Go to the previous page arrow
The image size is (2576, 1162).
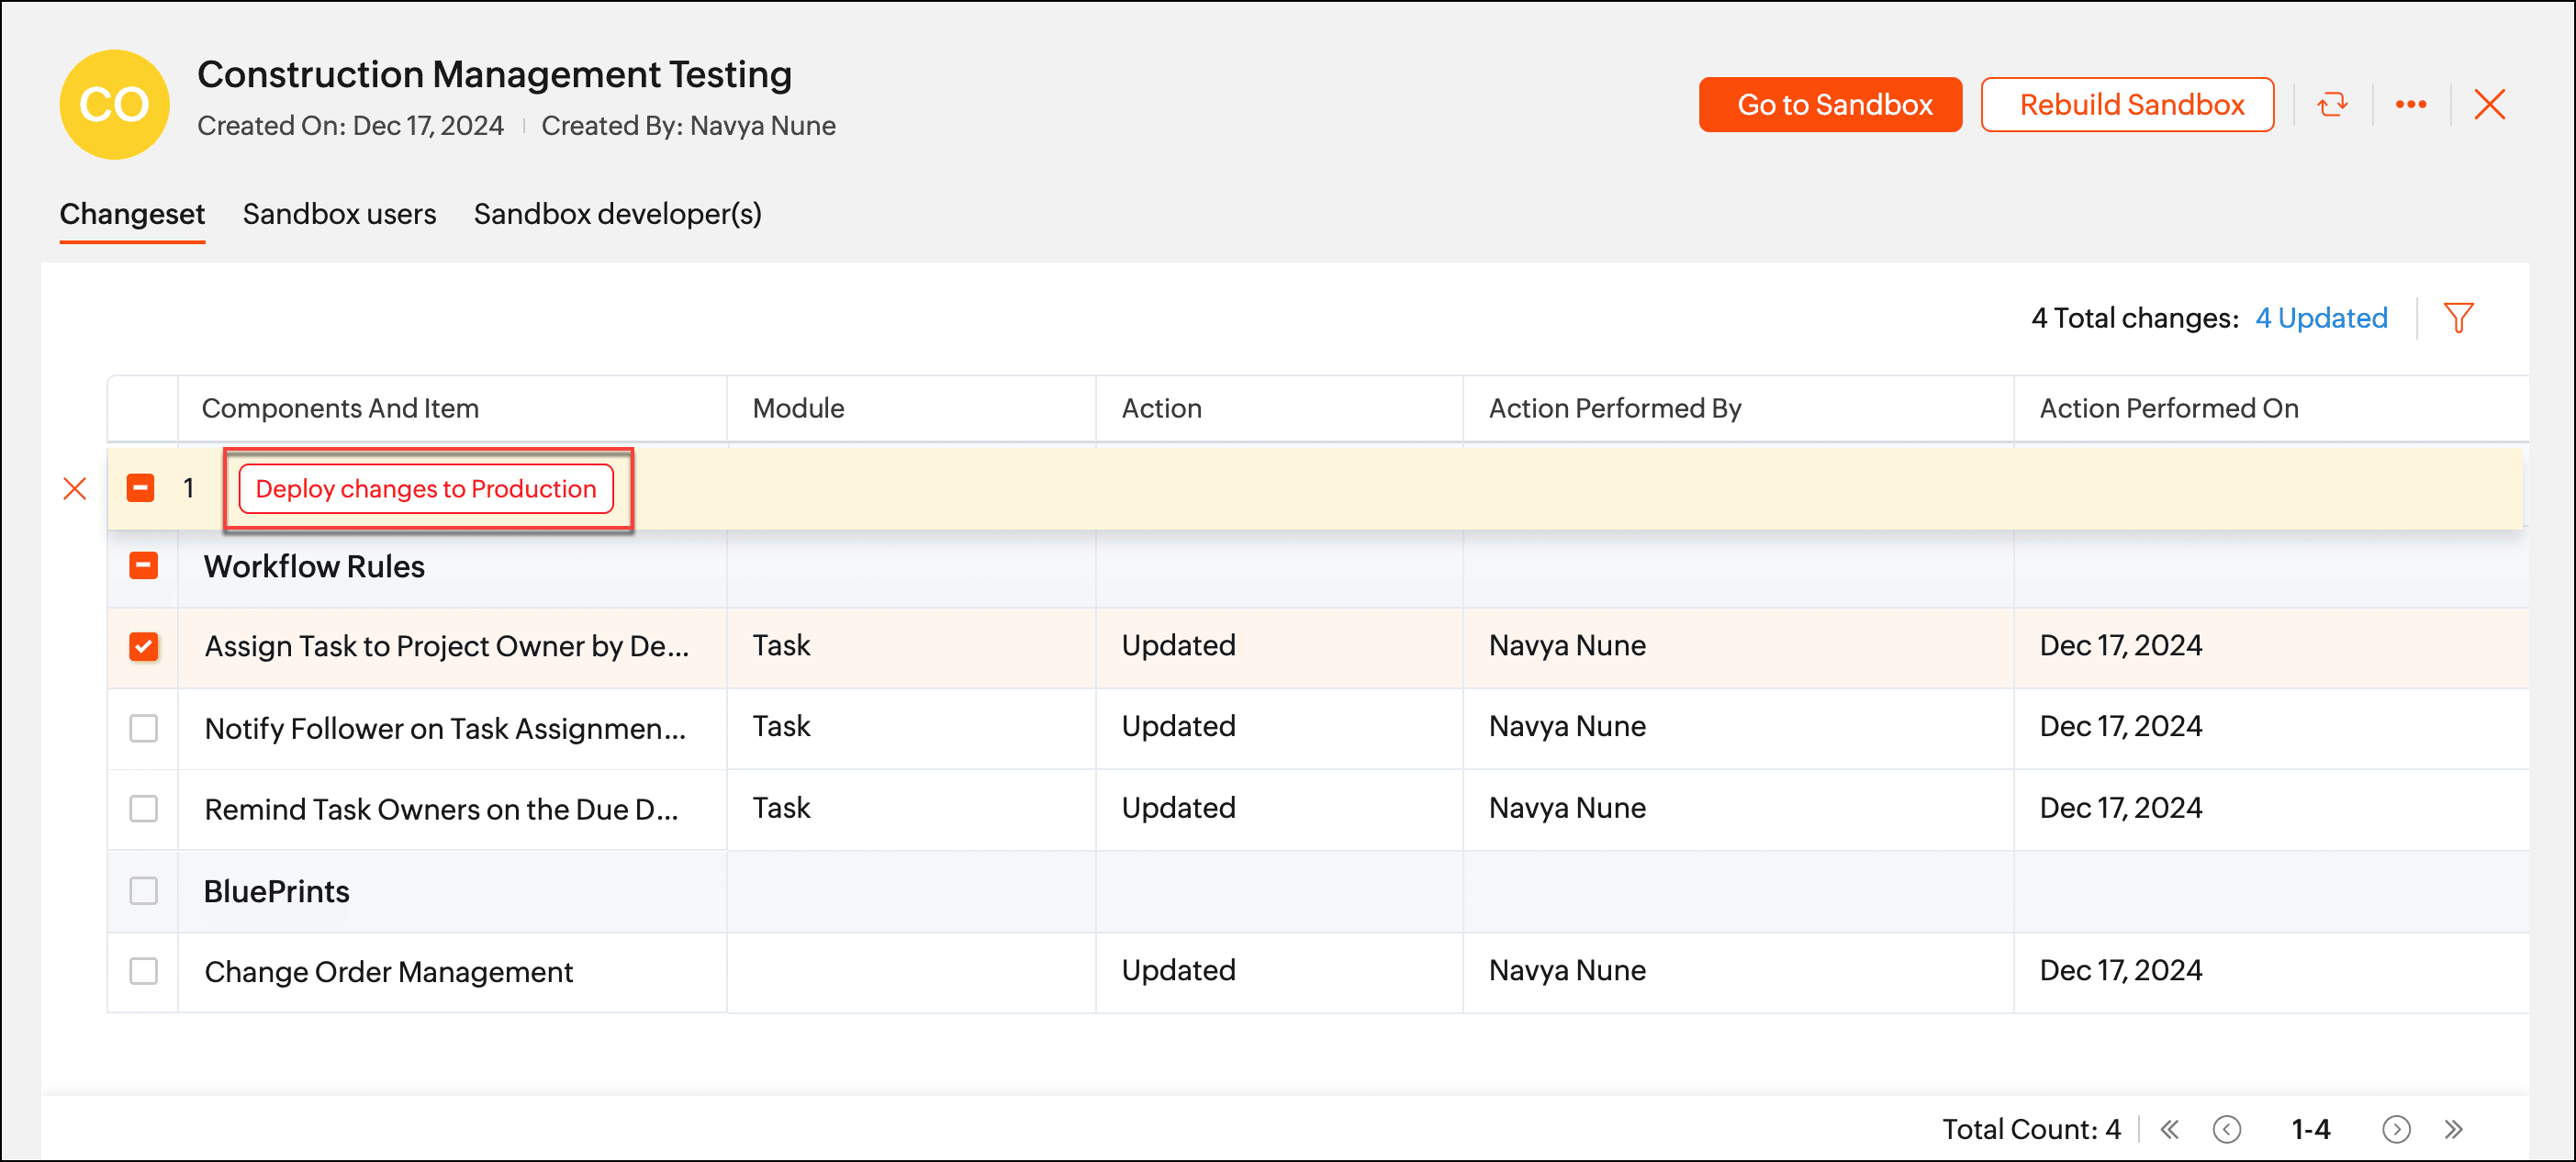[x=2226, y=1129]
